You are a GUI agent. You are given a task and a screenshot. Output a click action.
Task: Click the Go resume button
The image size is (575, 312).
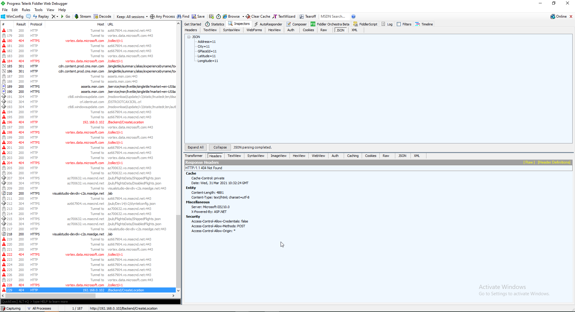66,16
